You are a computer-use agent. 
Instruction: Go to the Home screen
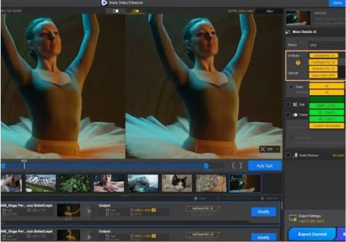click(x=337, y=3)
